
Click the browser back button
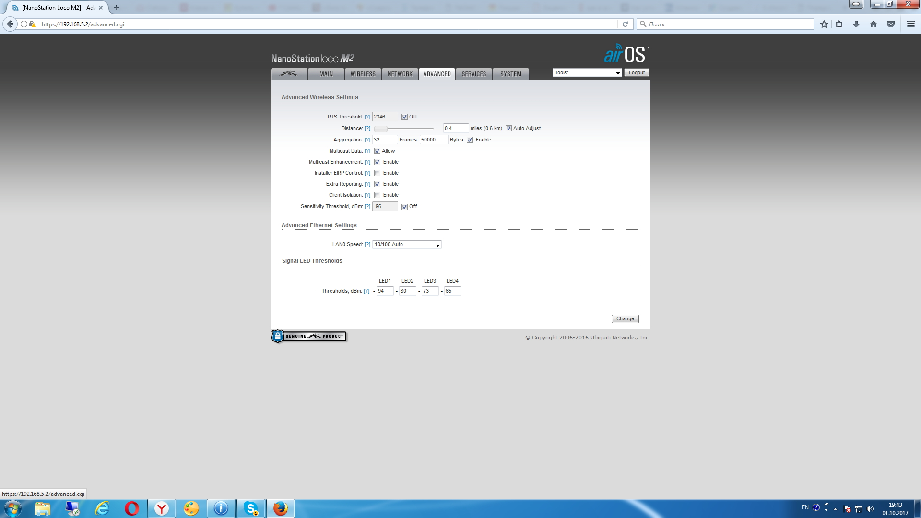(10, 24)
